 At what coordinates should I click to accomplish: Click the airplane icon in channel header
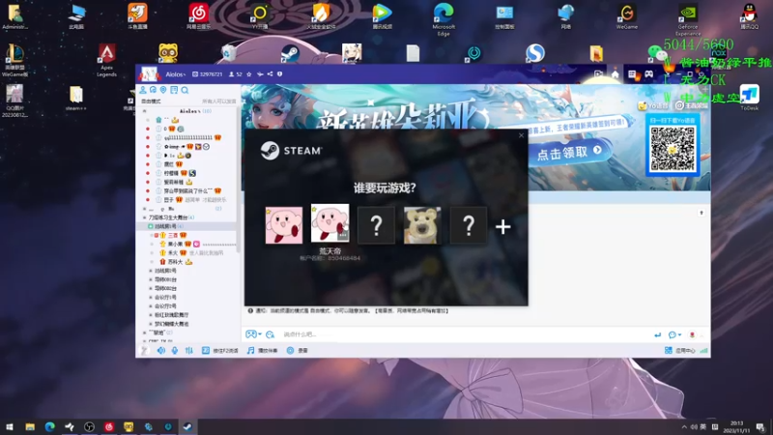260,74
